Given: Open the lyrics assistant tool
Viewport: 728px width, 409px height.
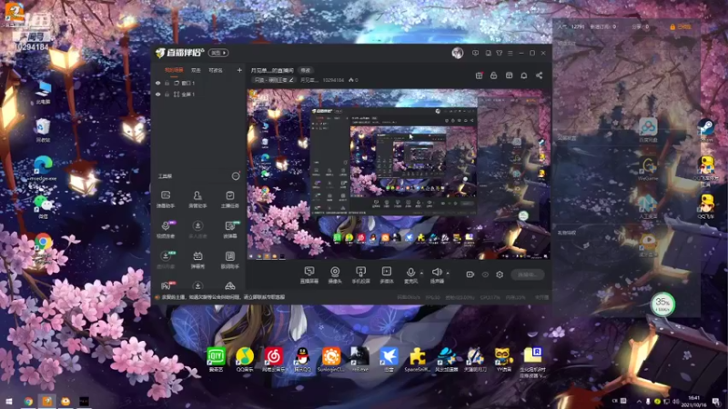Looking at the screenshot, I should 230,260.
